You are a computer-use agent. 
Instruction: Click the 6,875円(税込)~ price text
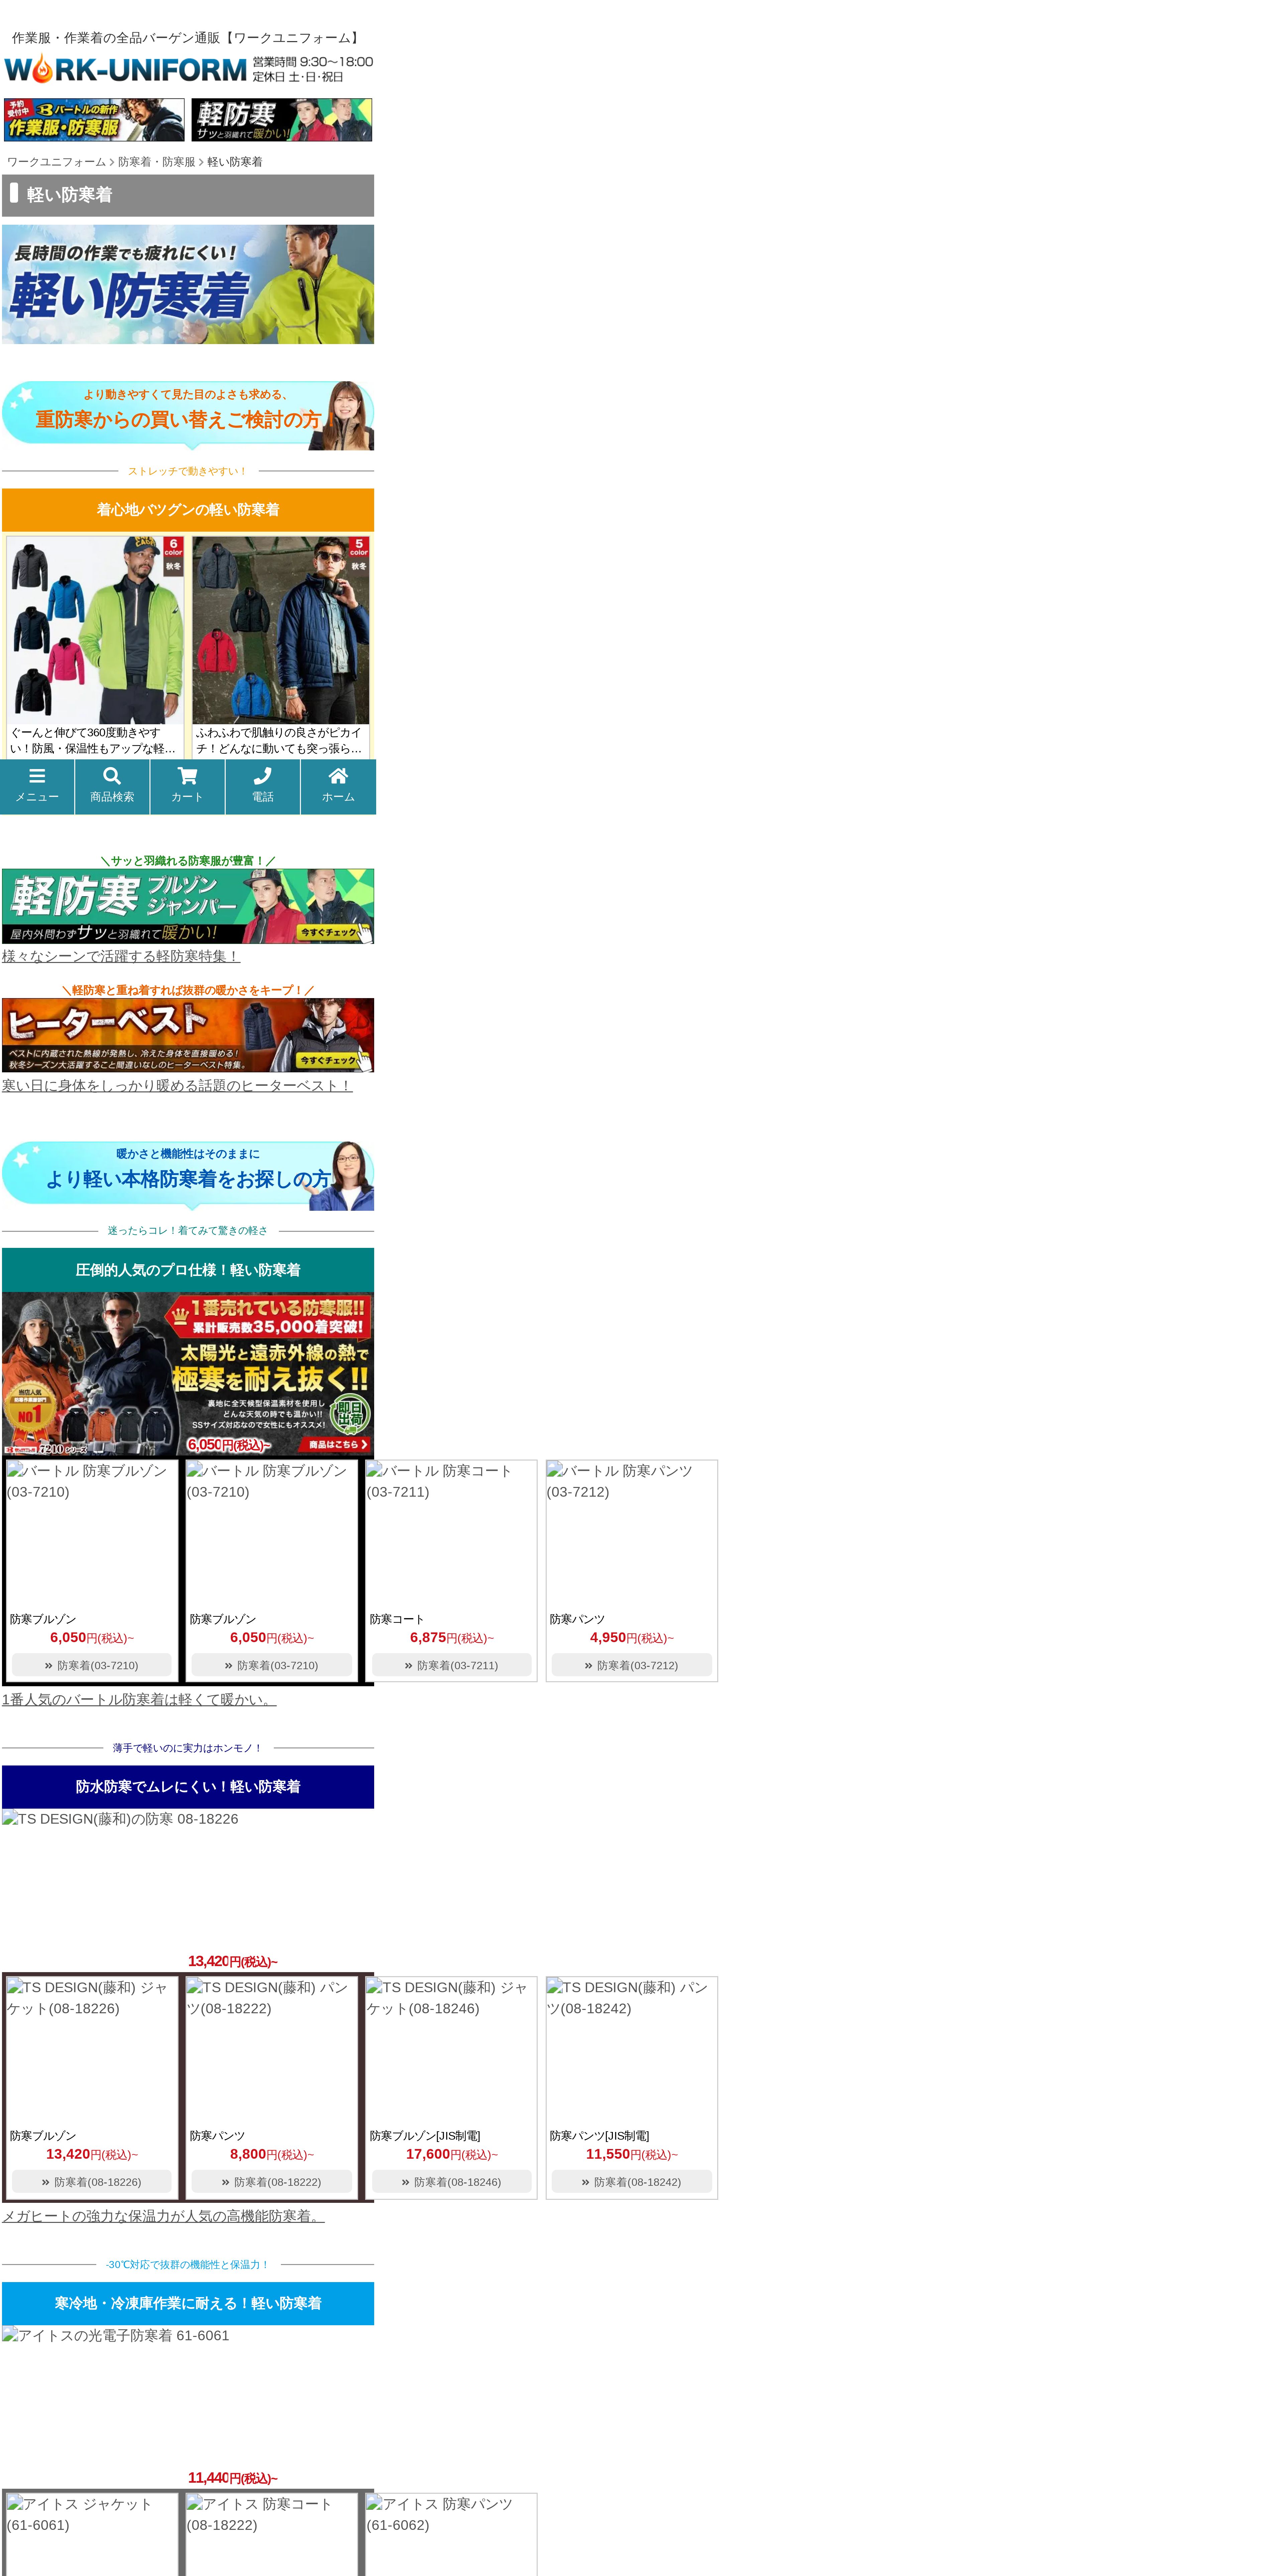pyautogui.click(x=452, y=1638)
